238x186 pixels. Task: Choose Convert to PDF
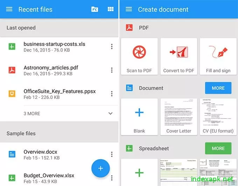click(x=179, y=56)
